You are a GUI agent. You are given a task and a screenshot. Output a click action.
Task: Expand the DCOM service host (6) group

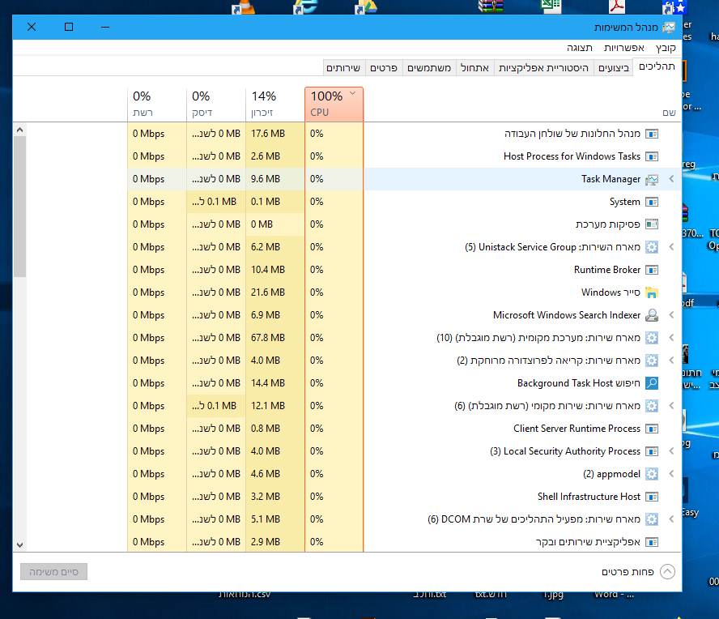pyautogui.click(x=671, y=519)
